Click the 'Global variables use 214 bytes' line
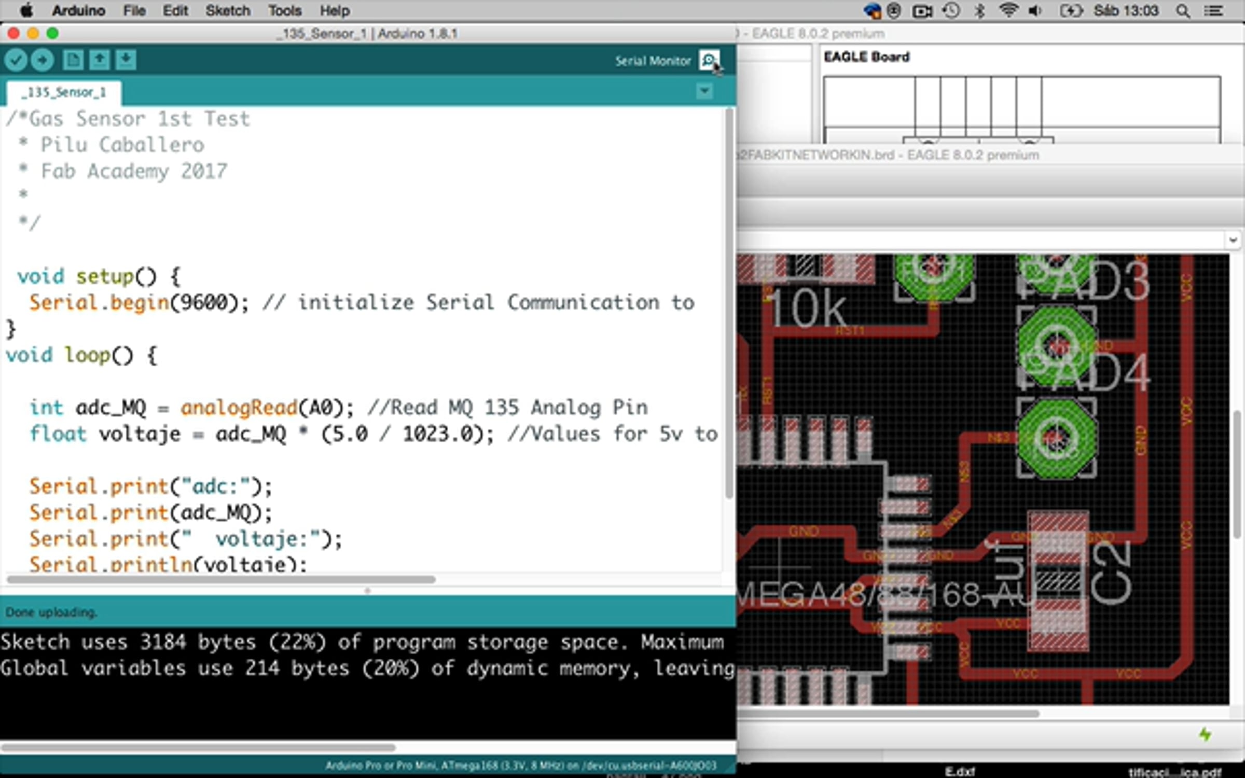Image resolution: width=1245 pixels, height=778 pixels. pos(367,668)
